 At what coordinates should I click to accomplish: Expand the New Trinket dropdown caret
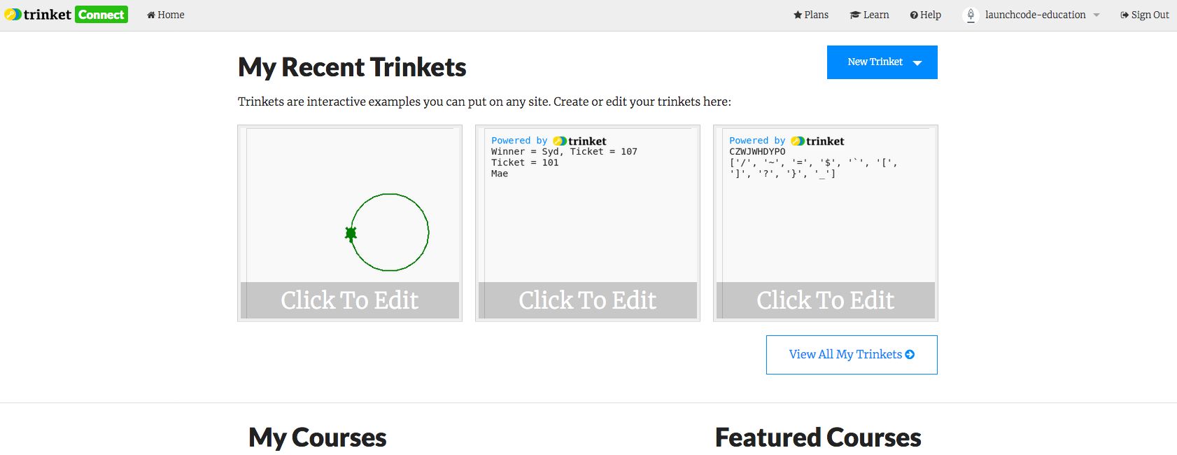(917, 63)
